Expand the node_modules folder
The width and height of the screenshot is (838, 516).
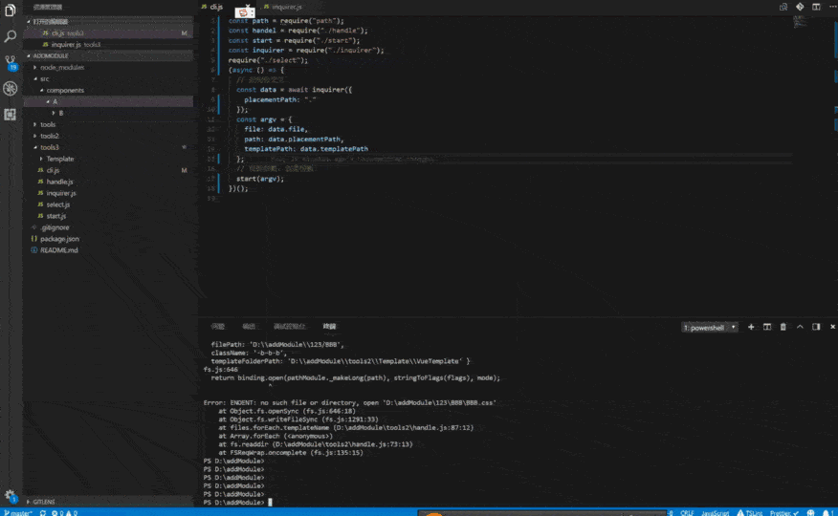[x=108, y=67]
